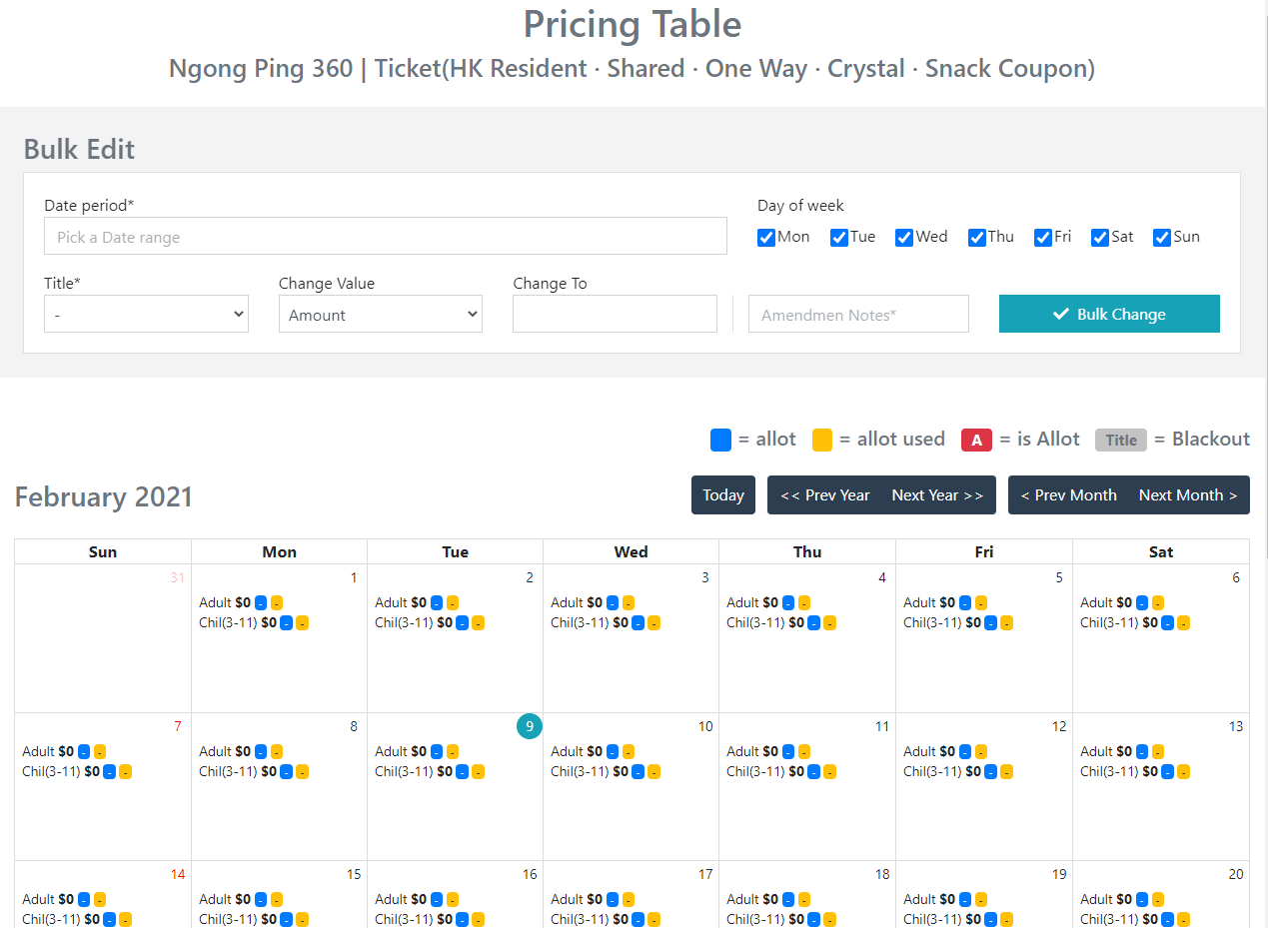1268x928 pixels.
Task: Click the Pick a Date range field
Action: [x=385, y=236]
